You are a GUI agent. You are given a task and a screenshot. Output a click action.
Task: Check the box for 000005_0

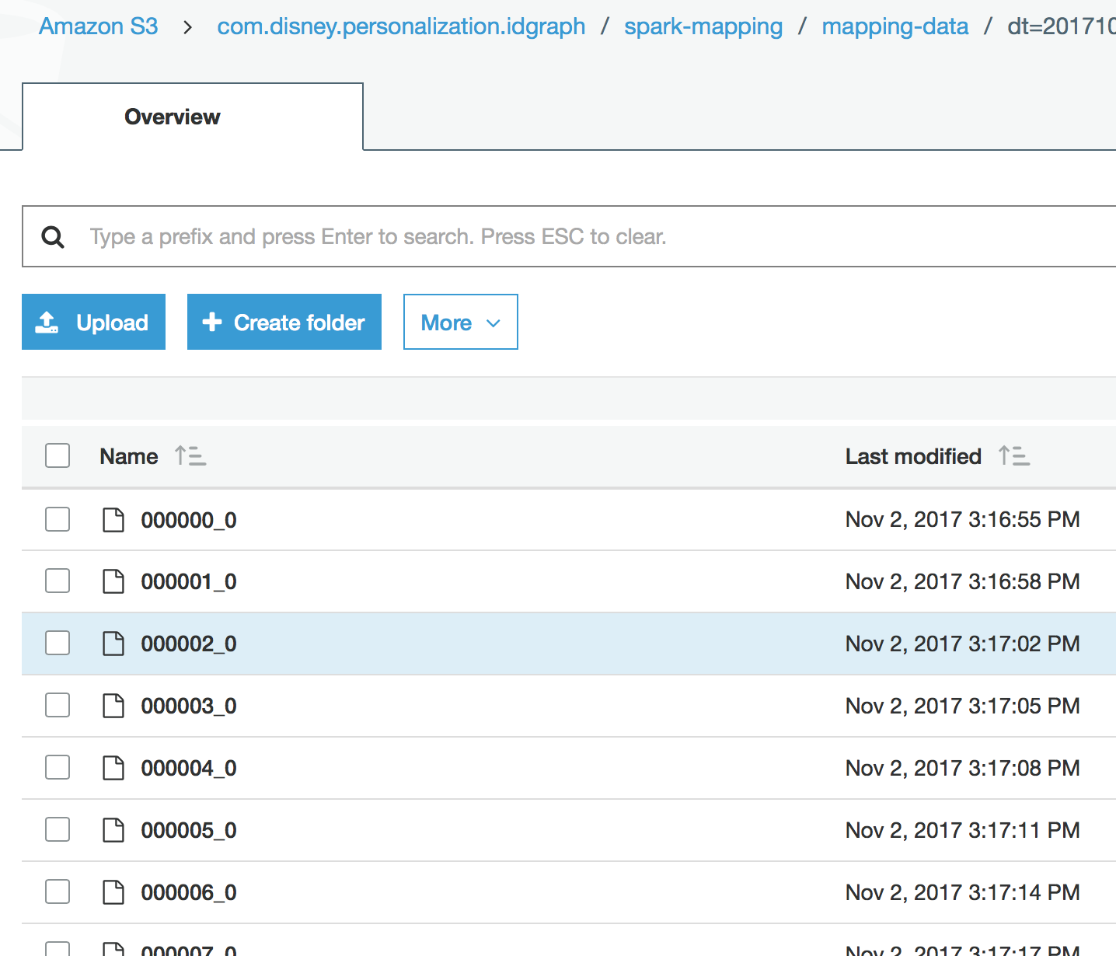[58, 830]
